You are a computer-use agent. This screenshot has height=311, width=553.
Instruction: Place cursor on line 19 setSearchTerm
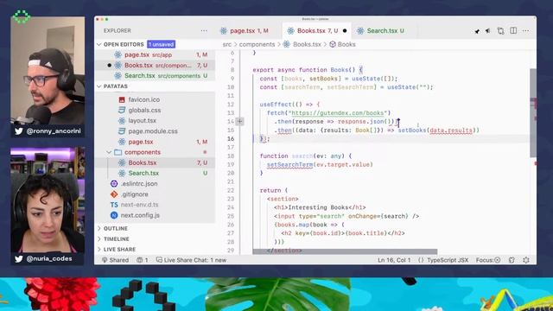tap(289, 165)
